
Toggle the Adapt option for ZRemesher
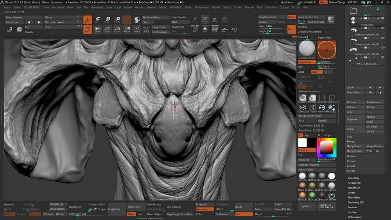131,214
